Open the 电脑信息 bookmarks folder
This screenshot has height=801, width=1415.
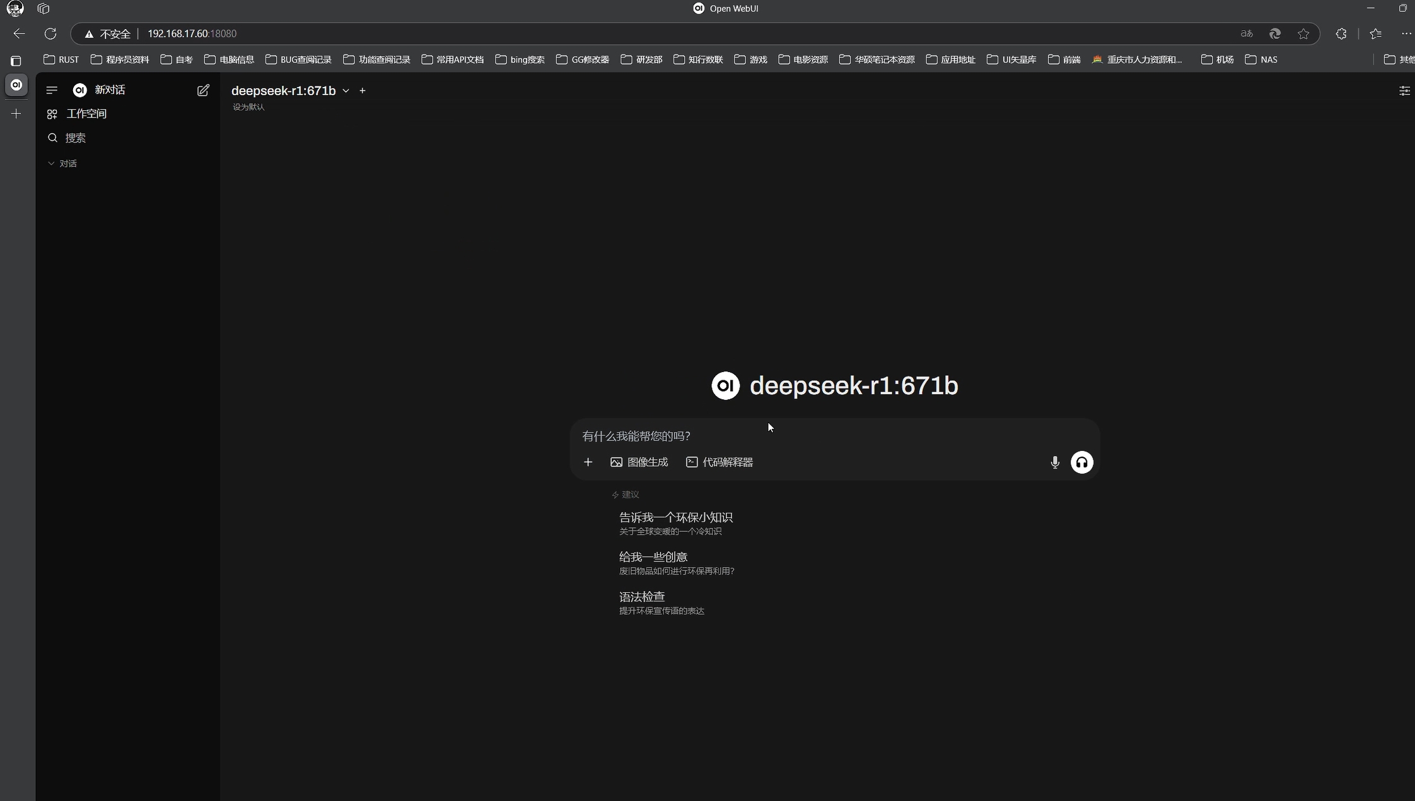pyautogui.click(x=229, y=60)
